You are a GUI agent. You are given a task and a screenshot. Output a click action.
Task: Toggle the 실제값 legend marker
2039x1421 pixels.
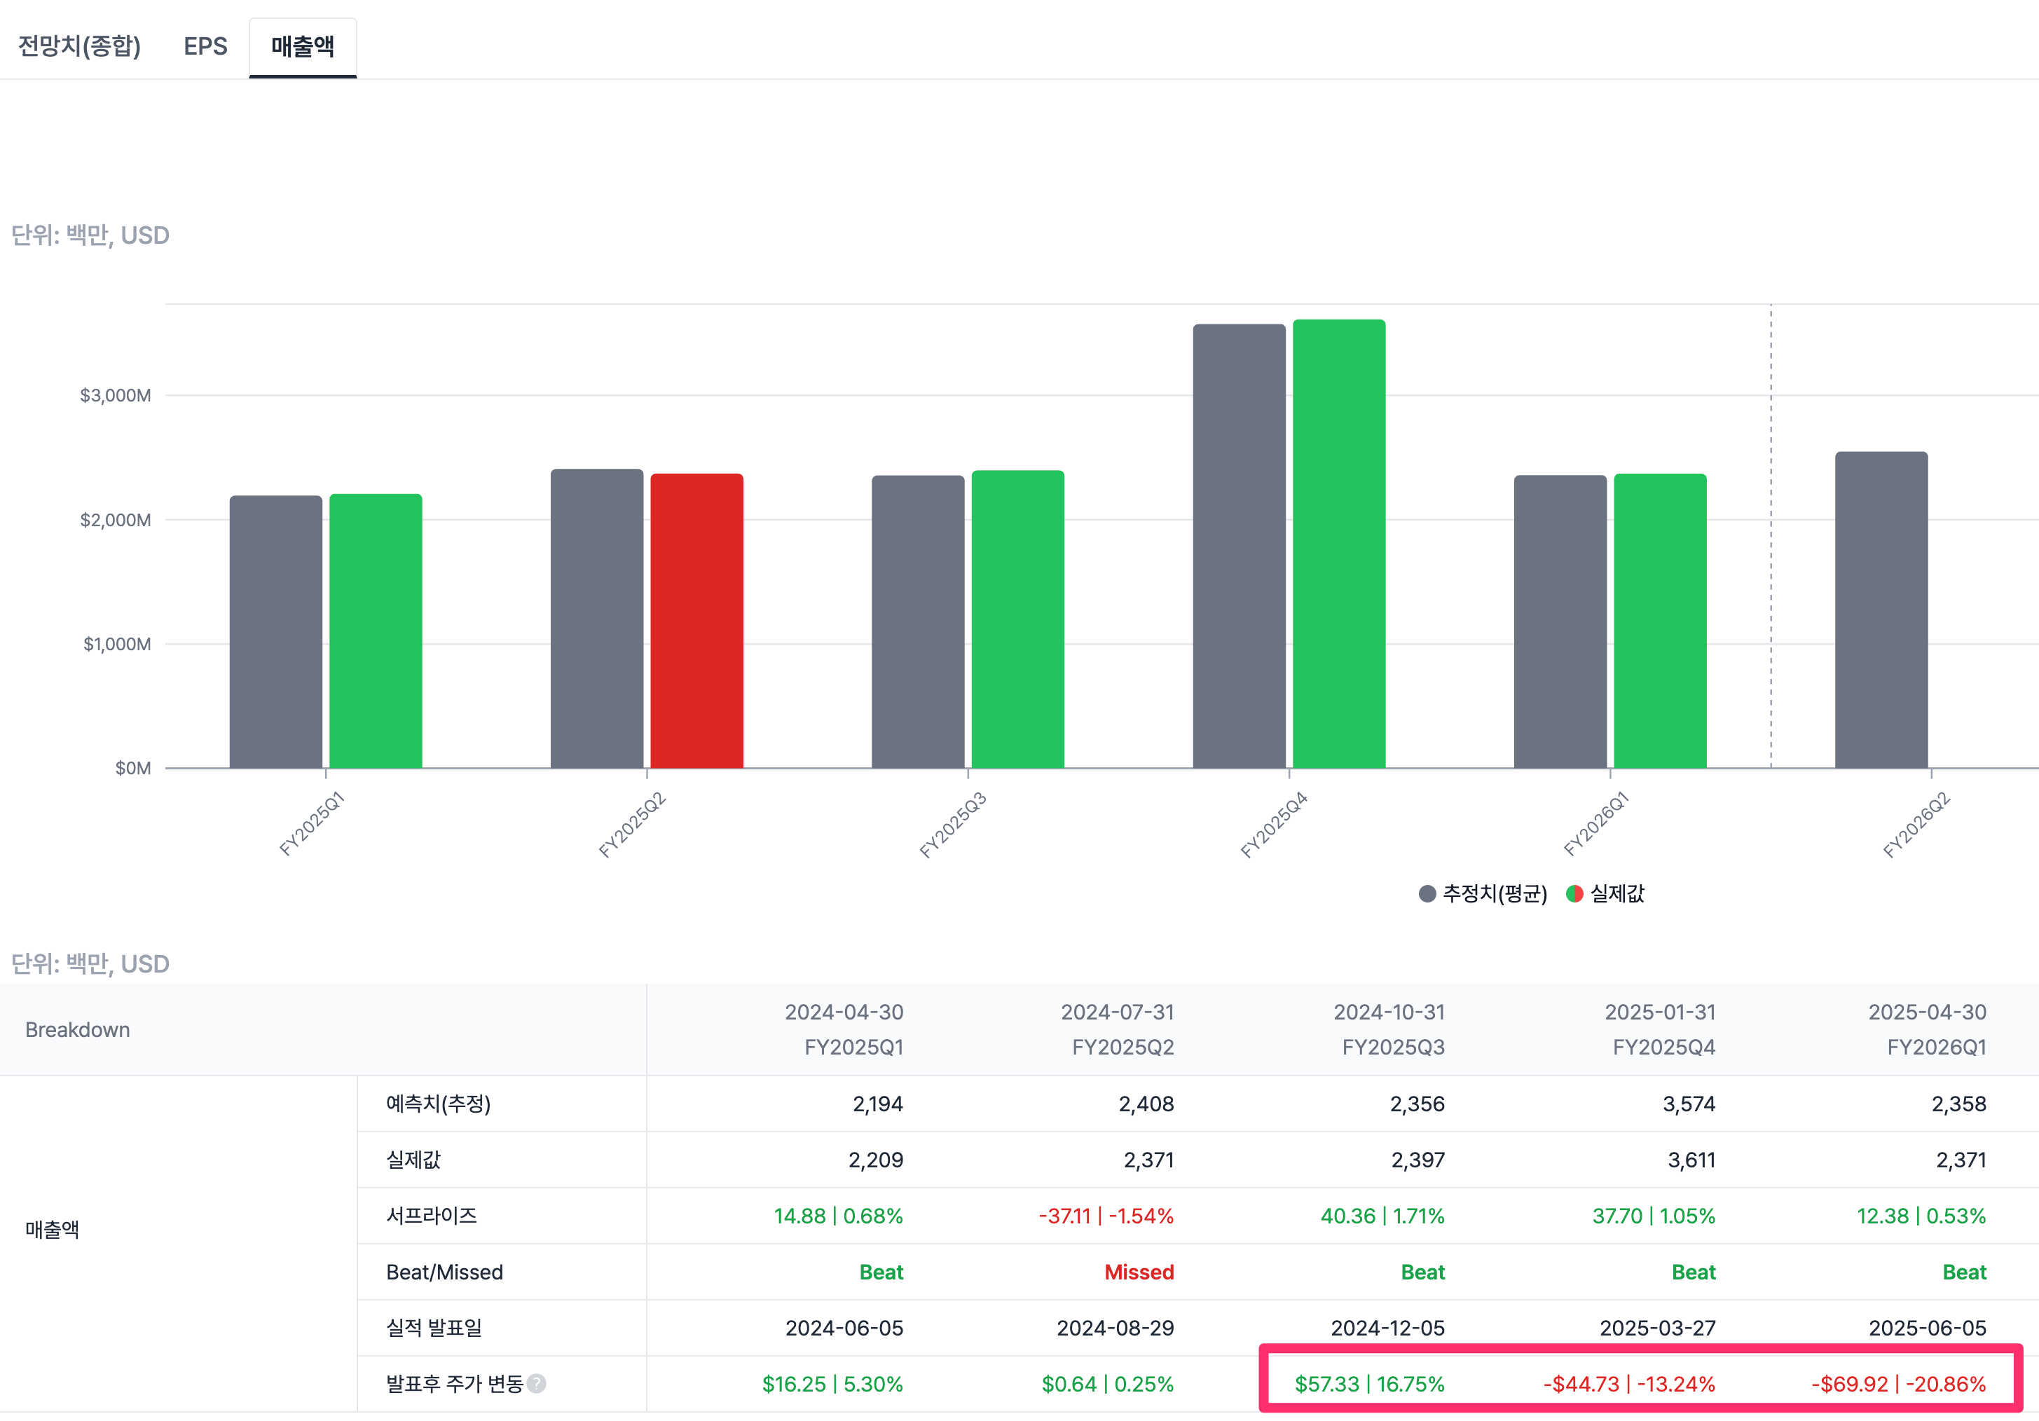coord(1574,893)
